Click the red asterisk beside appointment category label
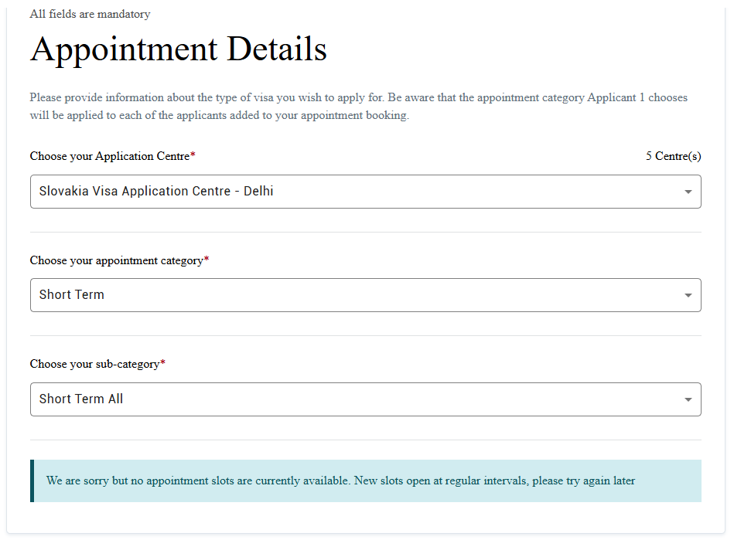 [x=207, y=259]
